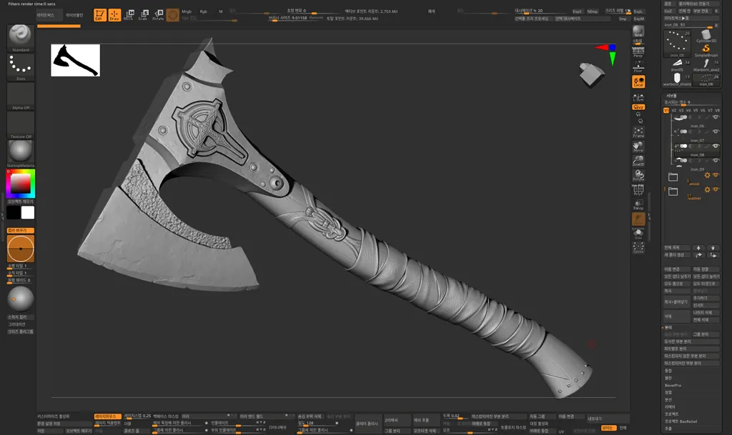Hide the iron_09 subtool eye
The height and width of the screenshot is (435, 732).
pyautogui.click(x=715, y=161)
